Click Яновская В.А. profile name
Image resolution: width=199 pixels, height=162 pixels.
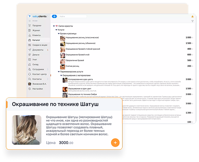pos(39,84)
